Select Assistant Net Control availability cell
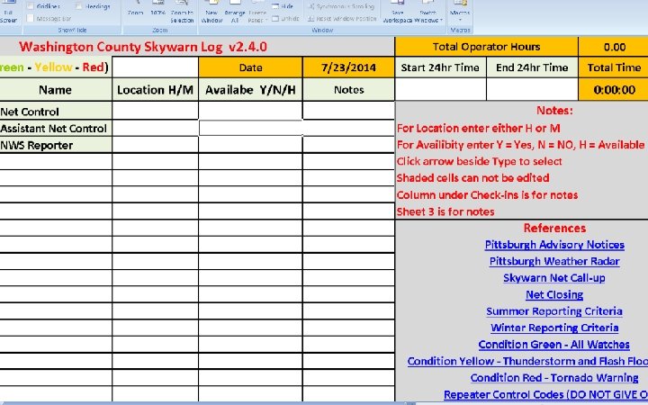 click(250, 128)
